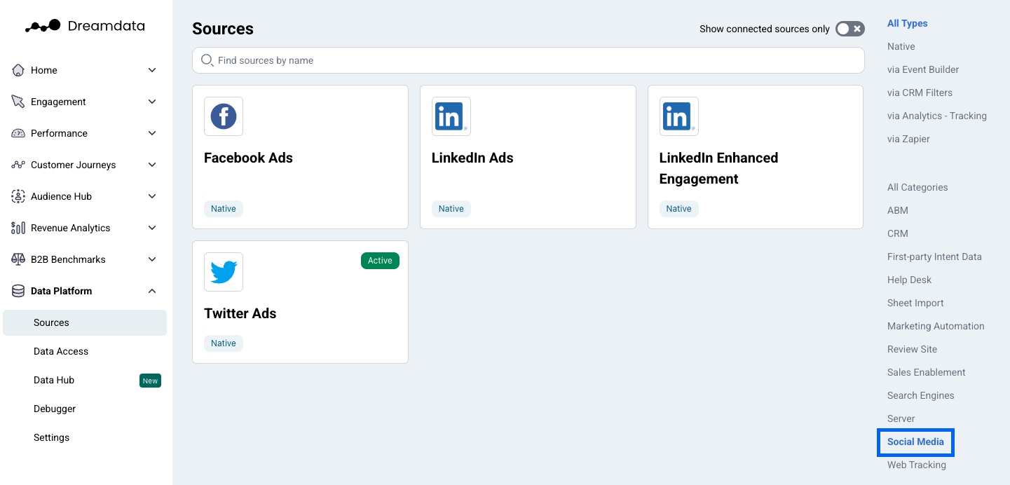Open the Twitter Ads card title
1010x485 pixels.
(240, 313)
